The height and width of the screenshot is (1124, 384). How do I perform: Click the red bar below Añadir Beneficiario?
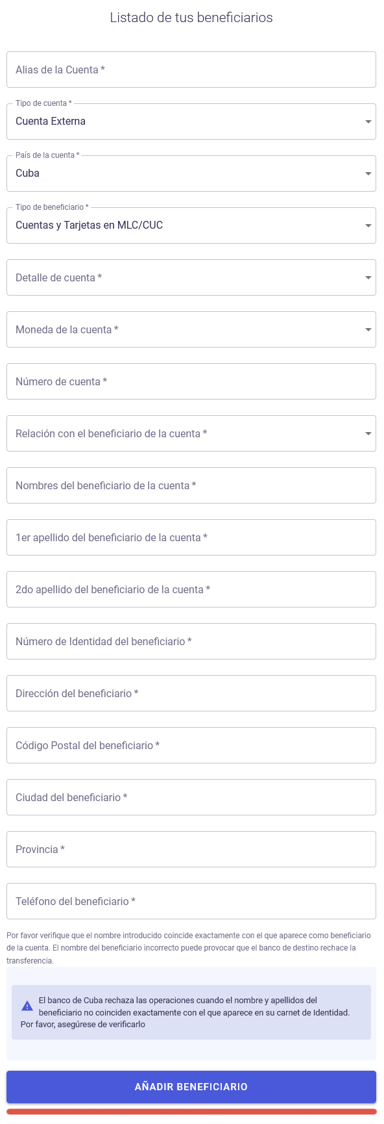coord(191,1112)
